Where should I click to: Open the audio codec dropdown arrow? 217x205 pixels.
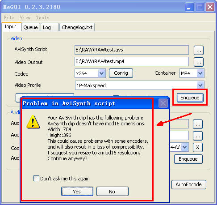pyautogui.click(x=185, y=147)
